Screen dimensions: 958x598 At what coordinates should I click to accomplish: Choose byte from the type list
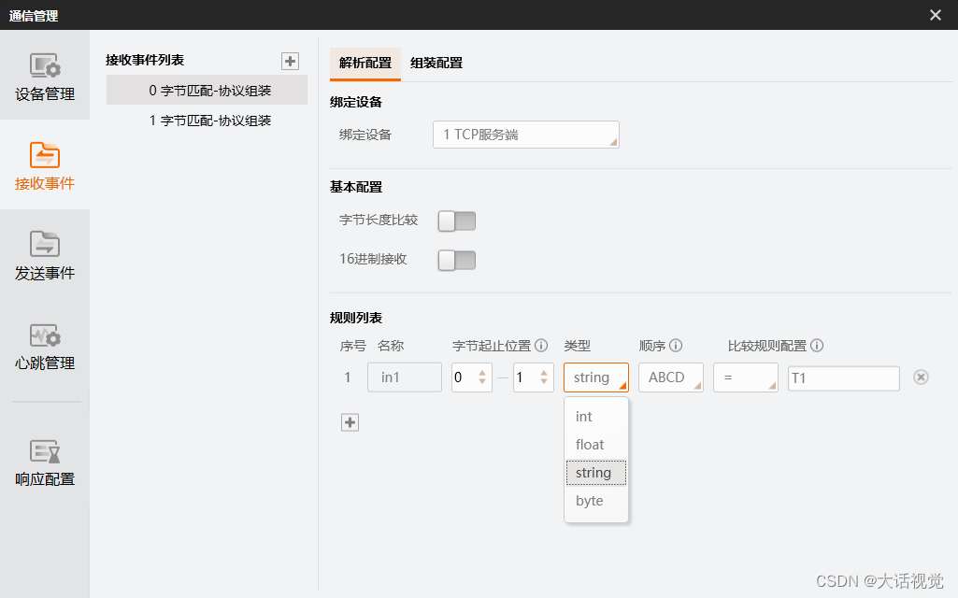click(596, 501)
